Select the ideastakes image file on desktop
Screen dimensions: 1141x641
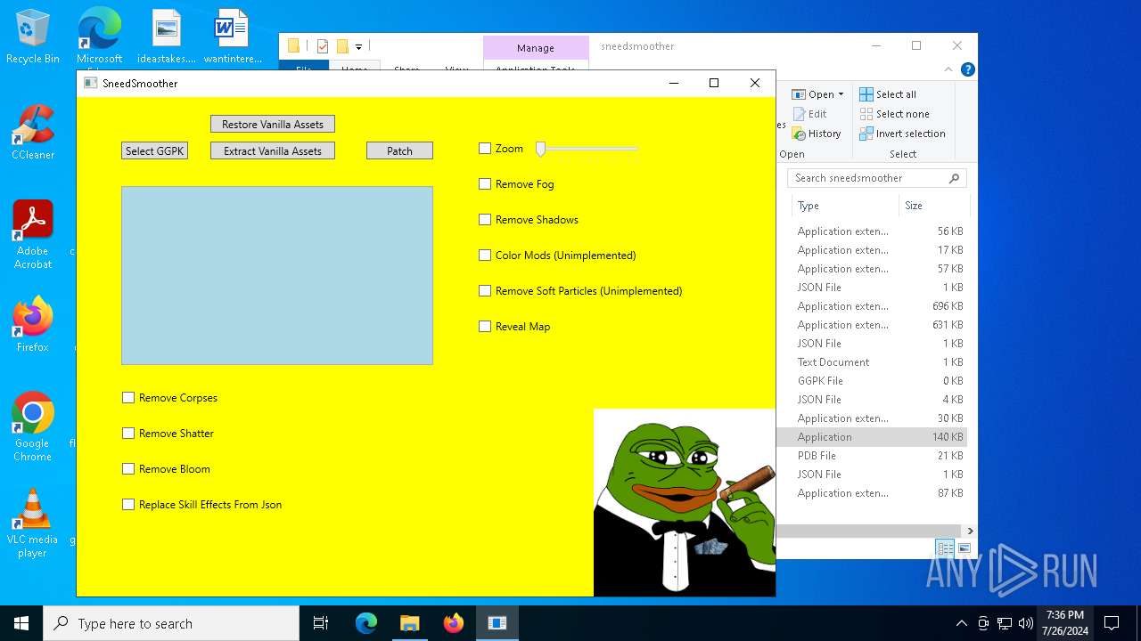pyautogui.click(x=167, y=37)
